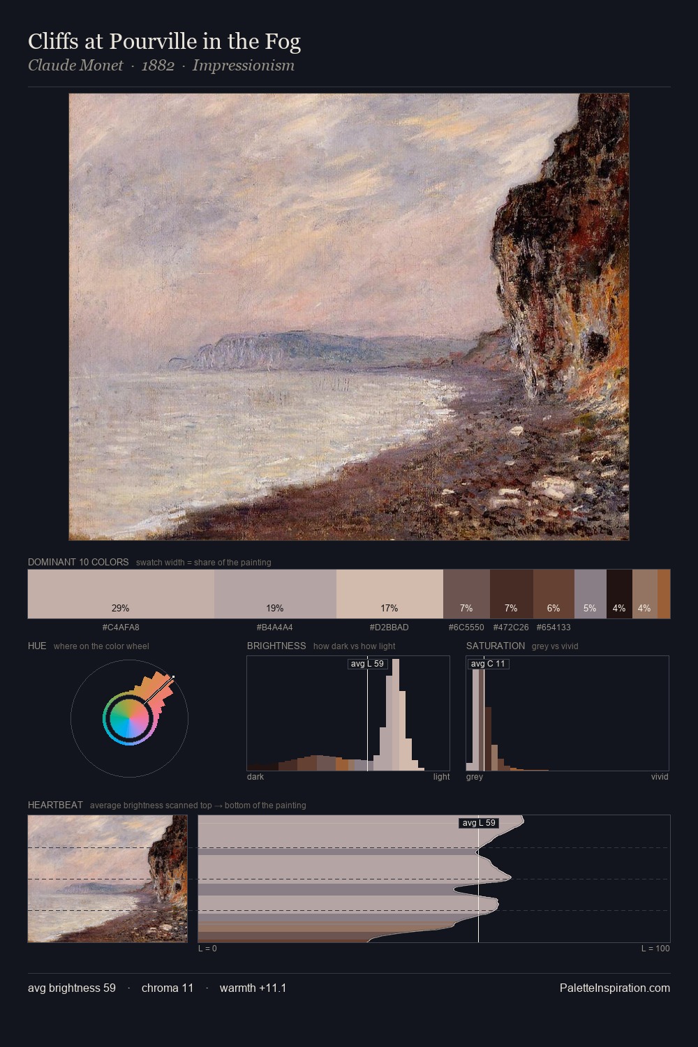Click hex code text #C4AFA8
The height and width of the screenshot is (1047, 698).
[x=121, y=628]
